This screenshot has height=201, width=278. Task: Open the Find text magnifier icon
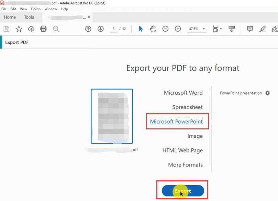(x=56, y=29)
